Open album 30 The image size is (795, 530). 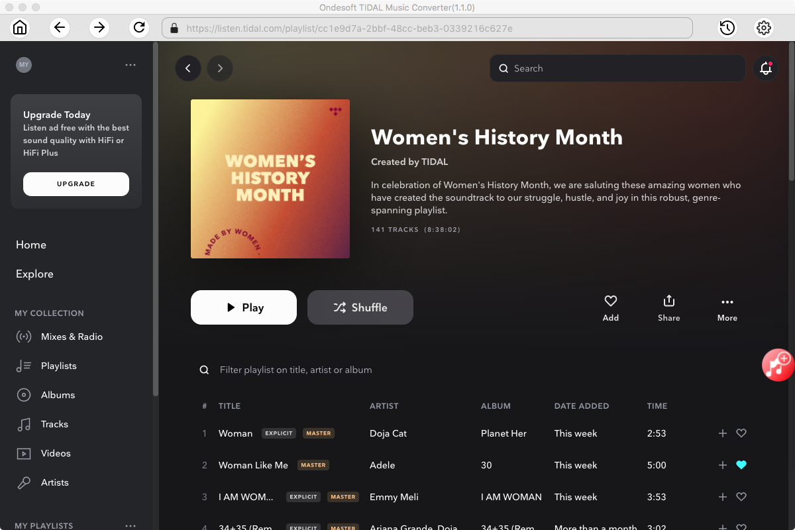point(486,465)
